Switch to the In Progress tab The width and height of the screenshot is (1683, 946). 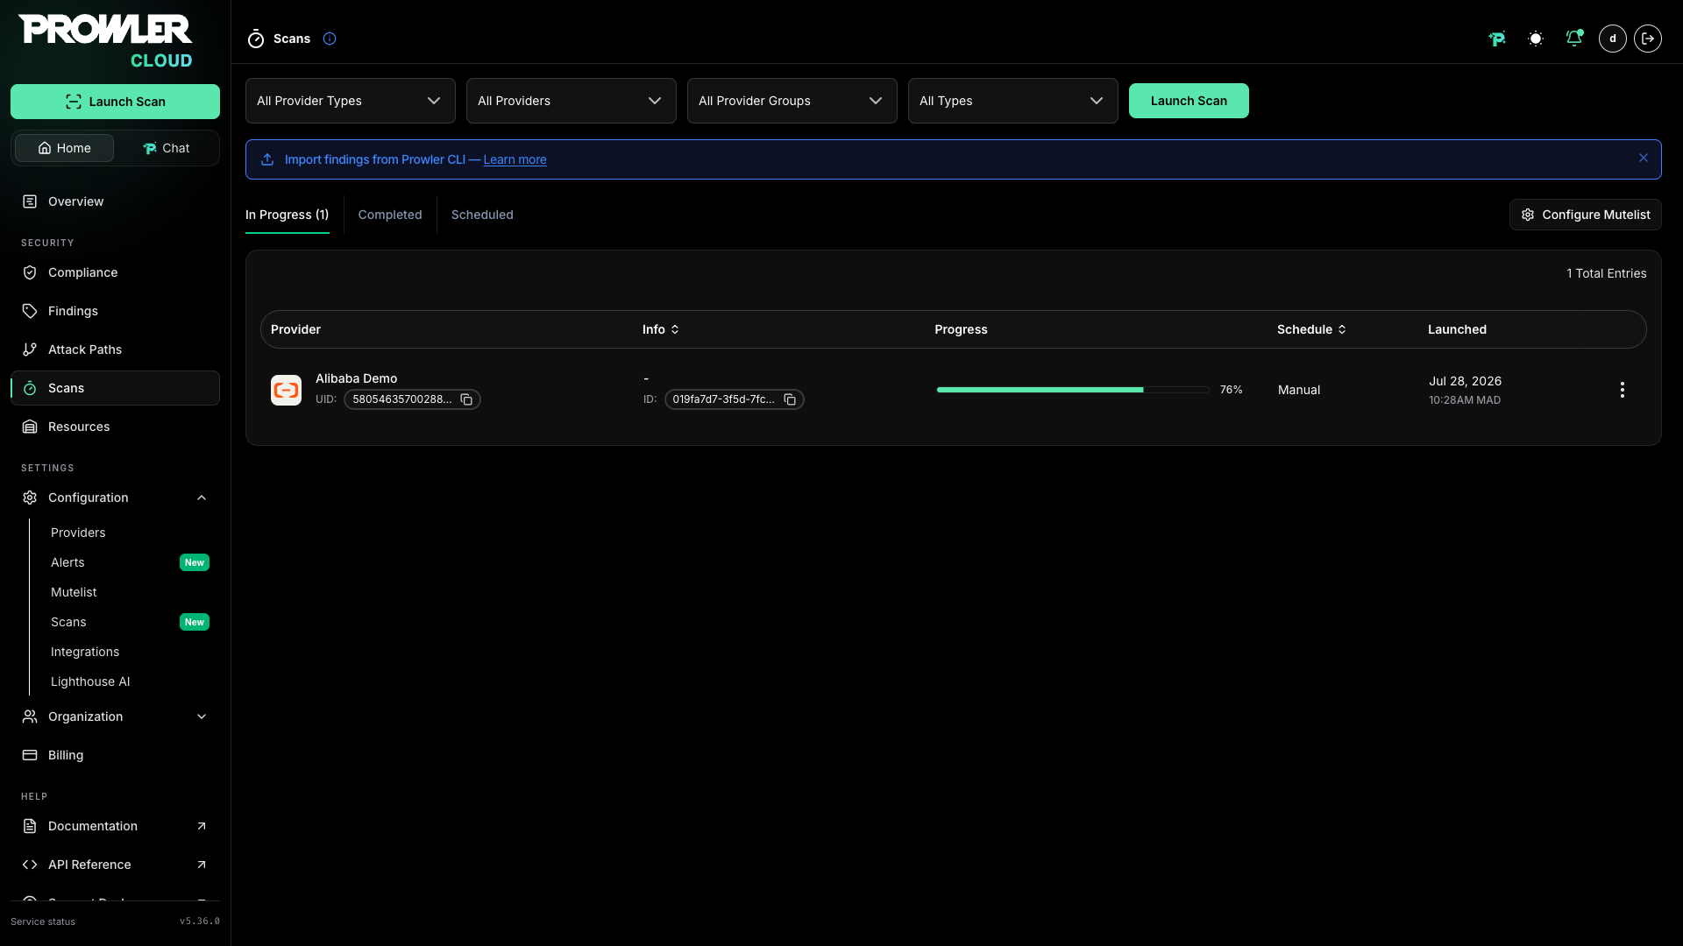pyautogui.click(x=288, y=215)
